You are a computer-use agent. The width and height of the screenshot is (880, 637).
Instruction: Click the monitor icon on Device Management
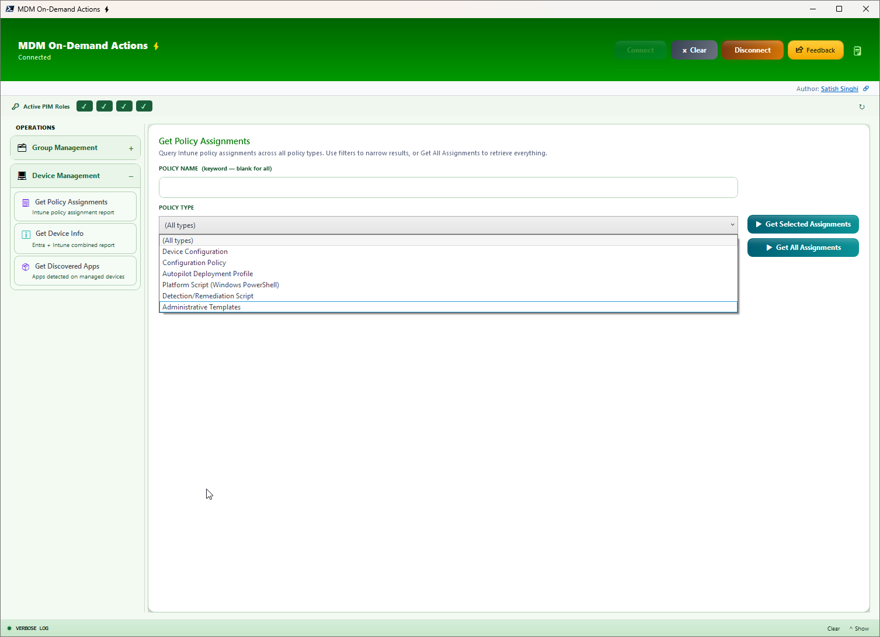[22, 175]
